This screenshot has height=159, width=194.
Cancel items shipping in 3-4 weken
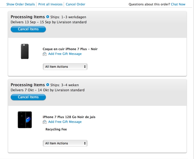28,97
